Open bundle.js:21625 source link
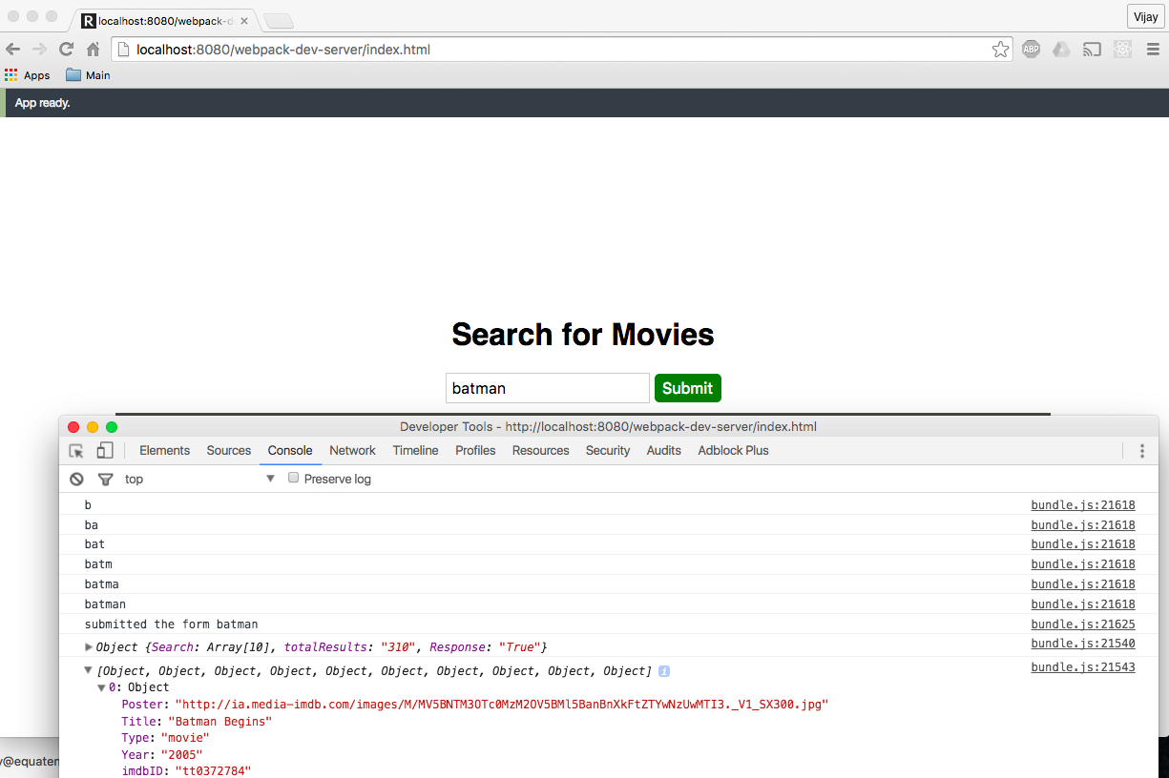The image size is (1169, 778). click(x=1083, y=624)
